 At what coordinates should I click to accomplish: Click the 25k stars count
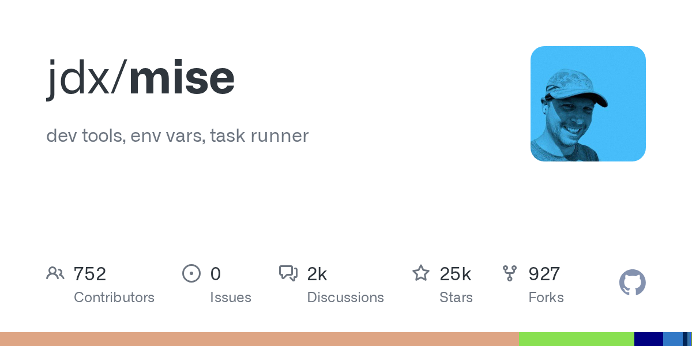tap(456, 274)
